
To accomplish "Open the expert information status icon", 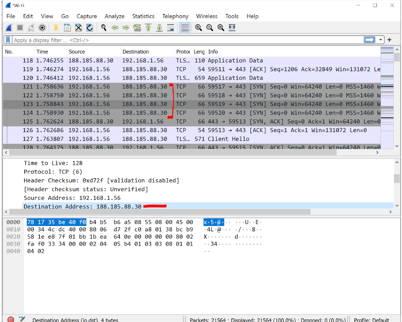I will tap(11, 319).
